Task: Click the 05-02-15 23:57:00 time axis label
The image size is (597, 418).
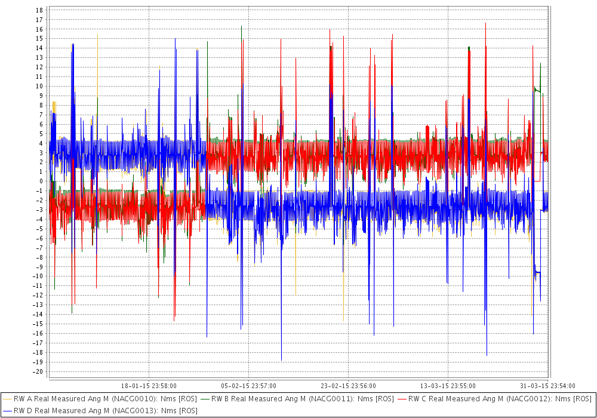Action: 248,386
